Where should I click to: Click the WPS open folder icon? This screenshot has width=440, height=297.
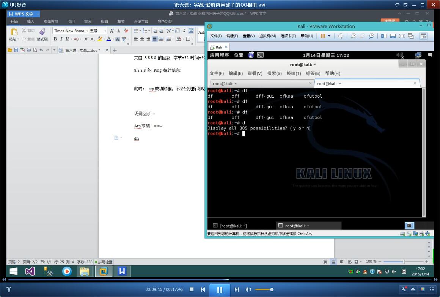click(x=10, y=50)
